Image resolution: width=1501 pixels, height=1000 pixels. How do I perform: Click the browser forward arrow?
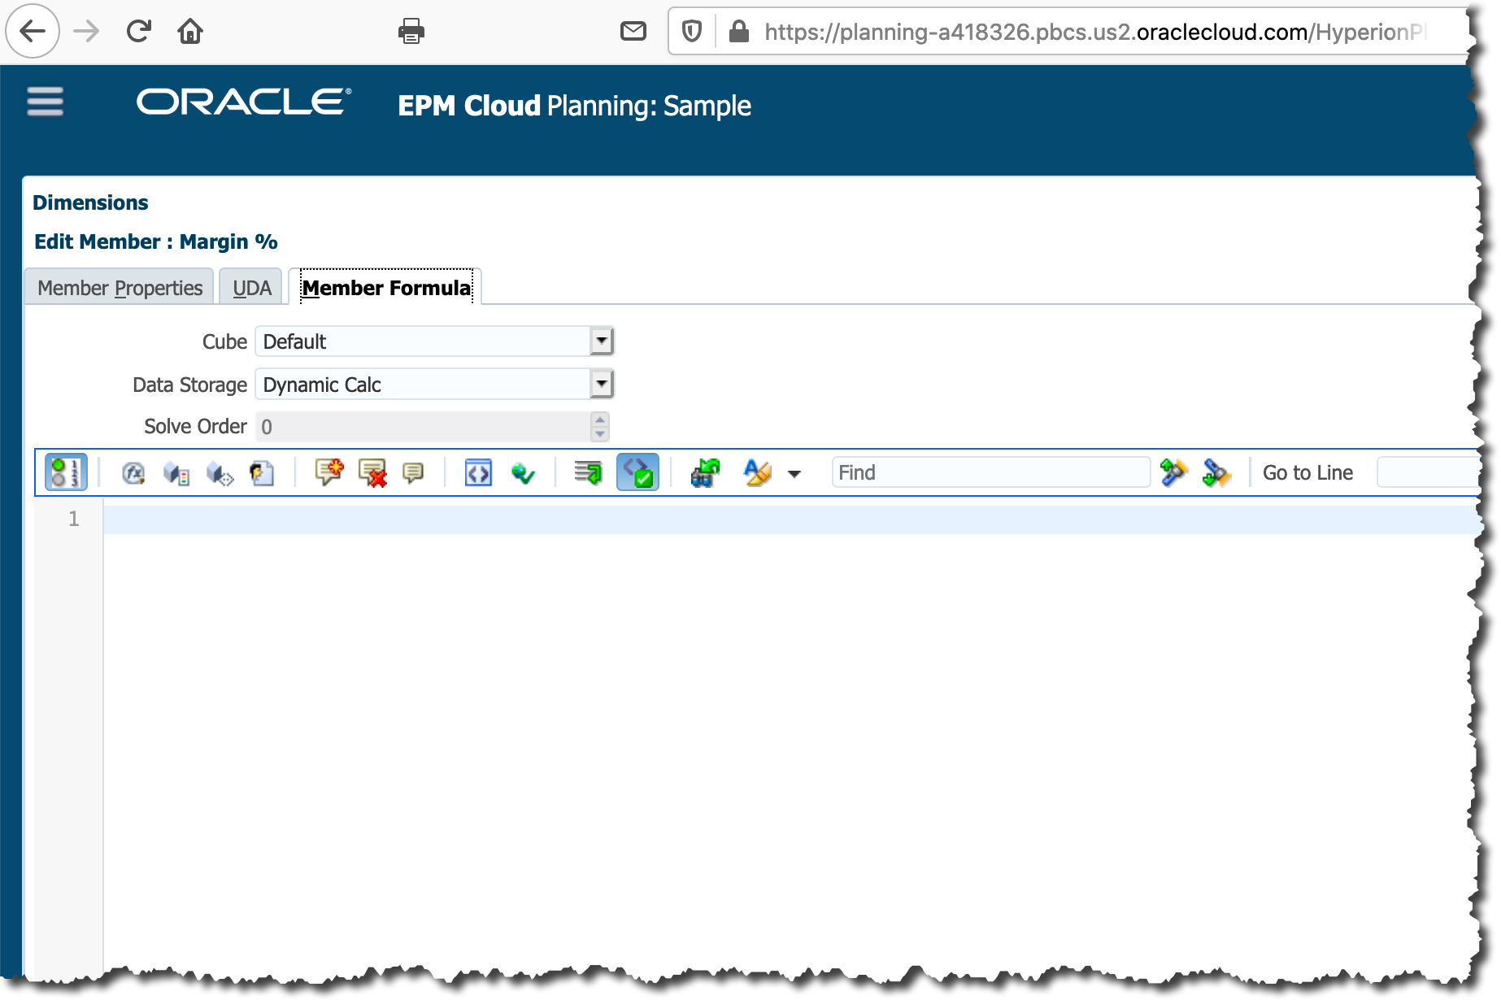(86, 32)
